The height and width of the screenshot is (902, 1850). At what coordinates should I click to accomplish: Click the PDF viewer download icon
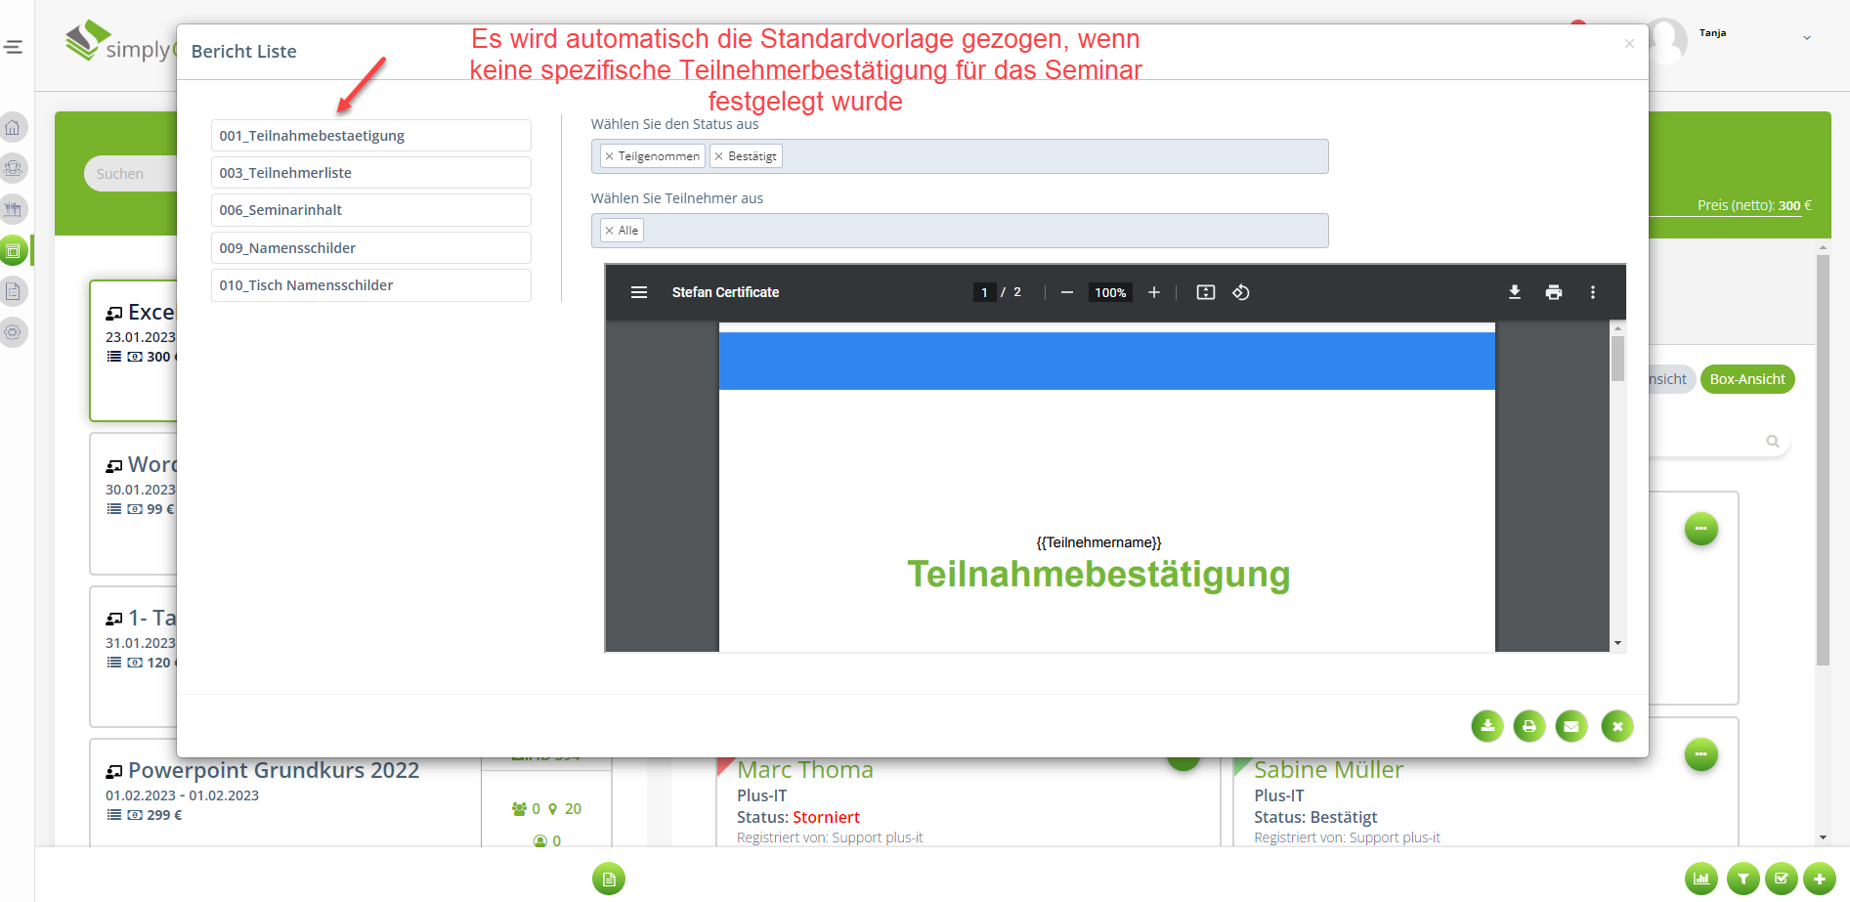[1514, 292]
